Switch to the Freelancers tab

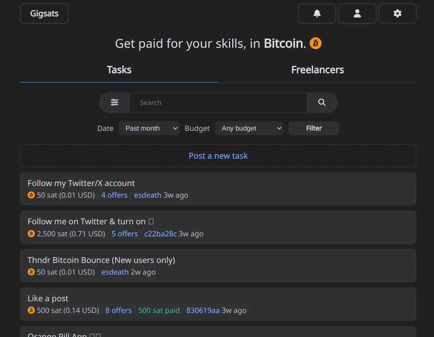click(317, 70)
